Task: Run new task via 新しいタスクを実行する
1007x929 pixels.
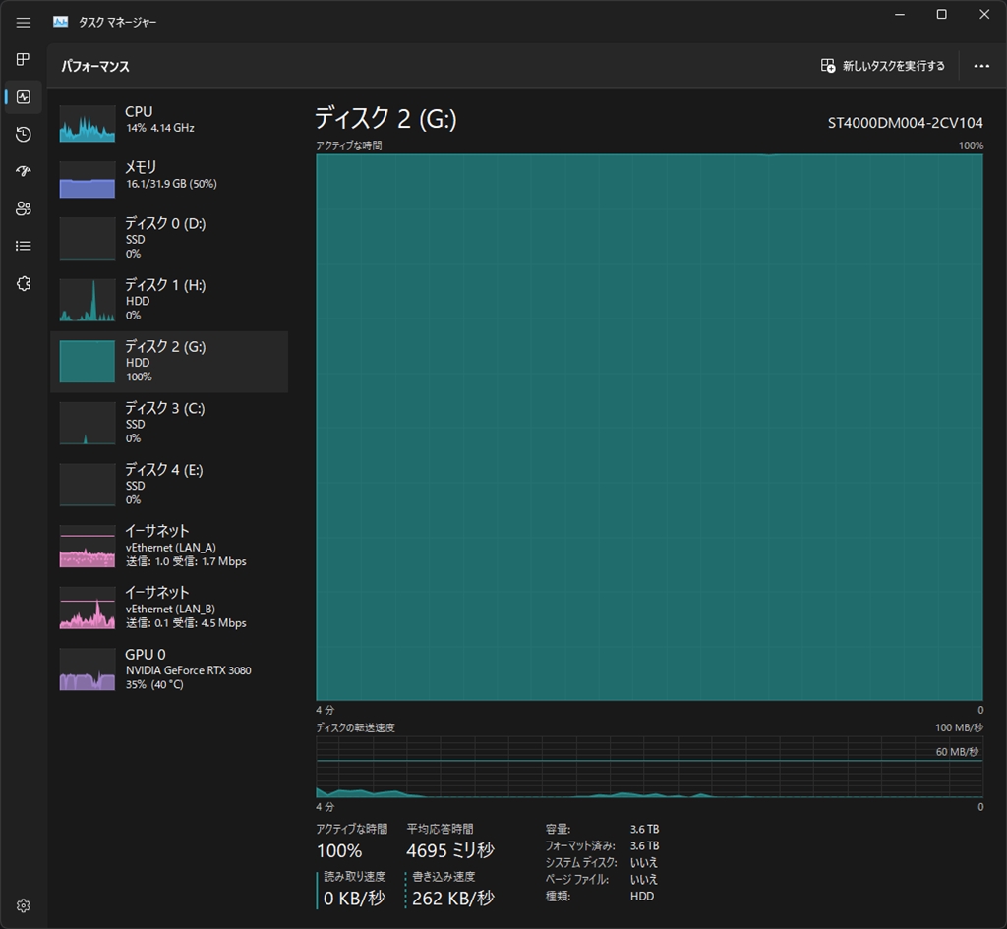Action: pyautogui.click(x=883, y=66)
